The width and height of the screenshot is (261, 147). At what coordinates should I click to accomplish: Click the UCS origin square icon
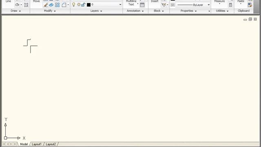[5, 138]
